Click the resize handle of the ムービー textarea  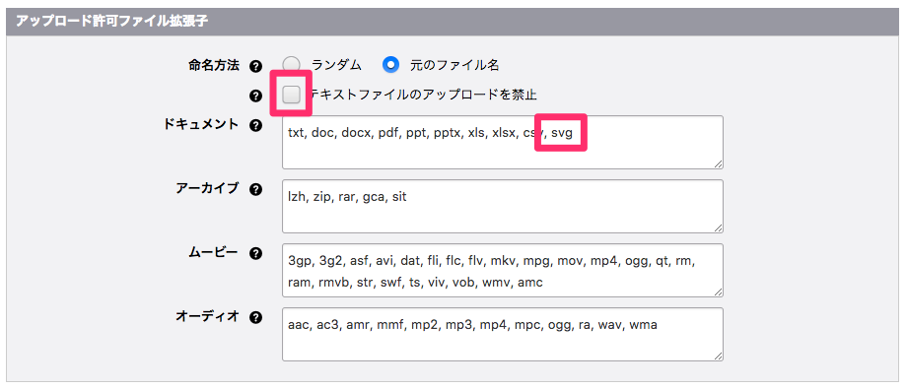[718, 292]
